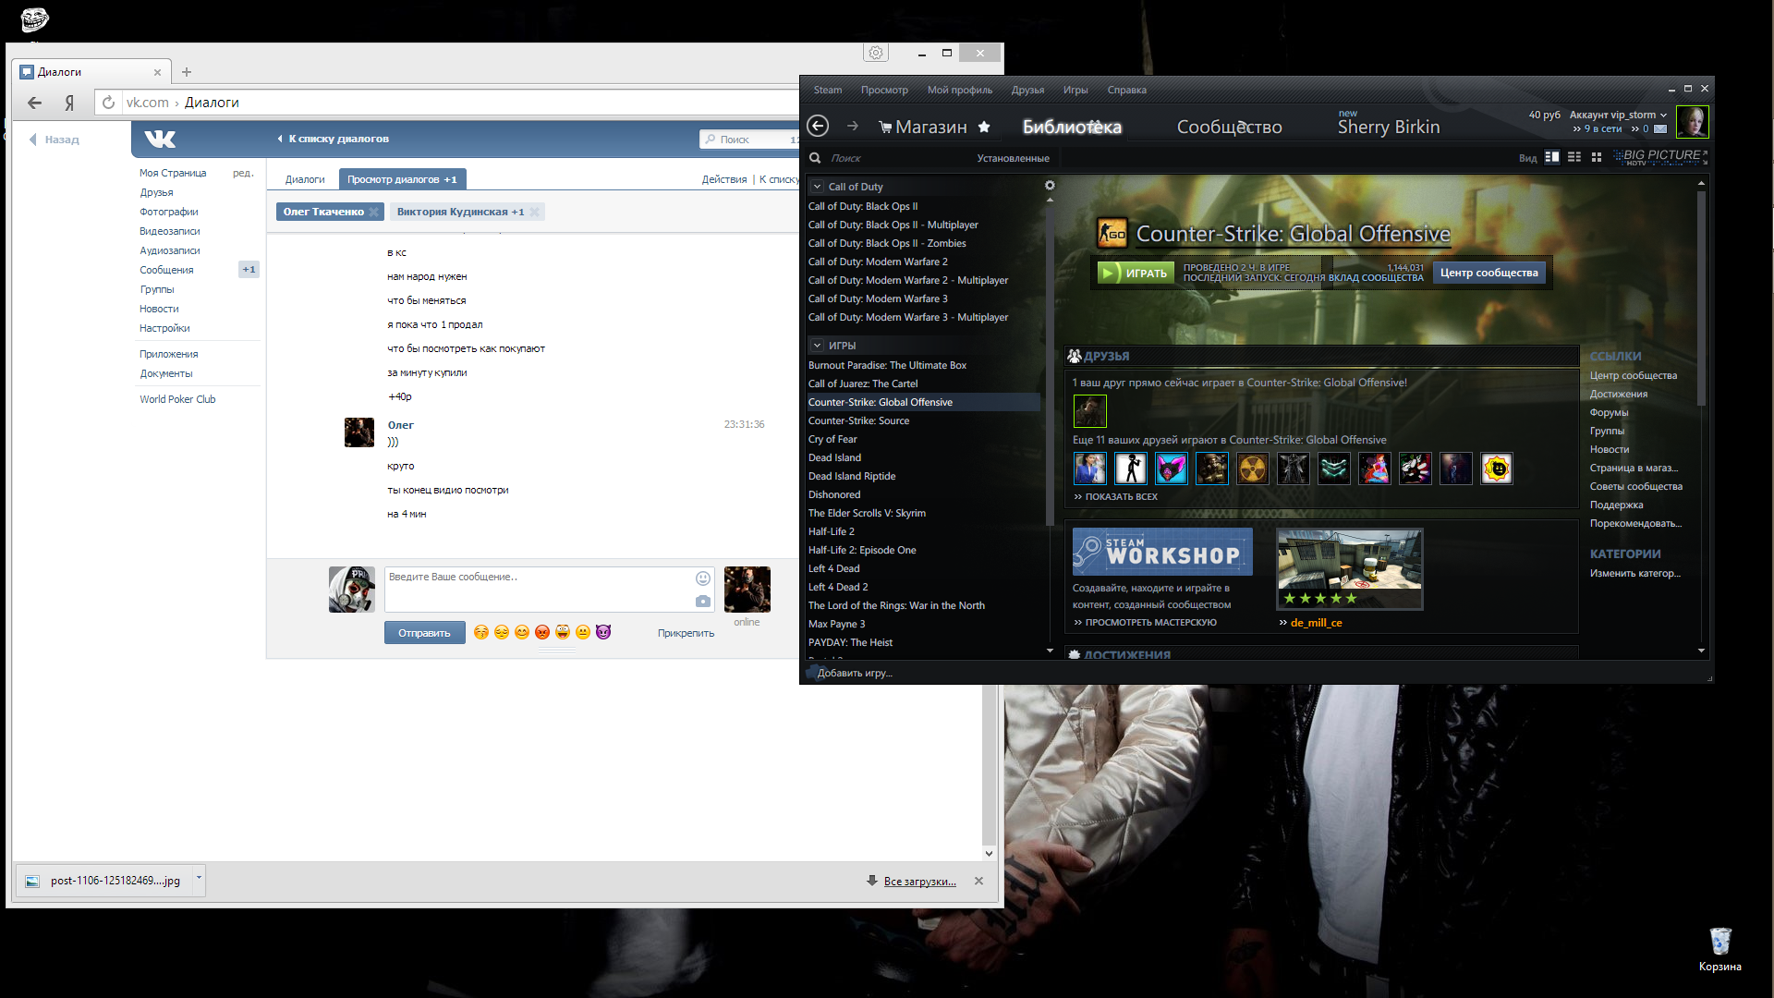Click the Отправить send button

[x=424, y=633]
